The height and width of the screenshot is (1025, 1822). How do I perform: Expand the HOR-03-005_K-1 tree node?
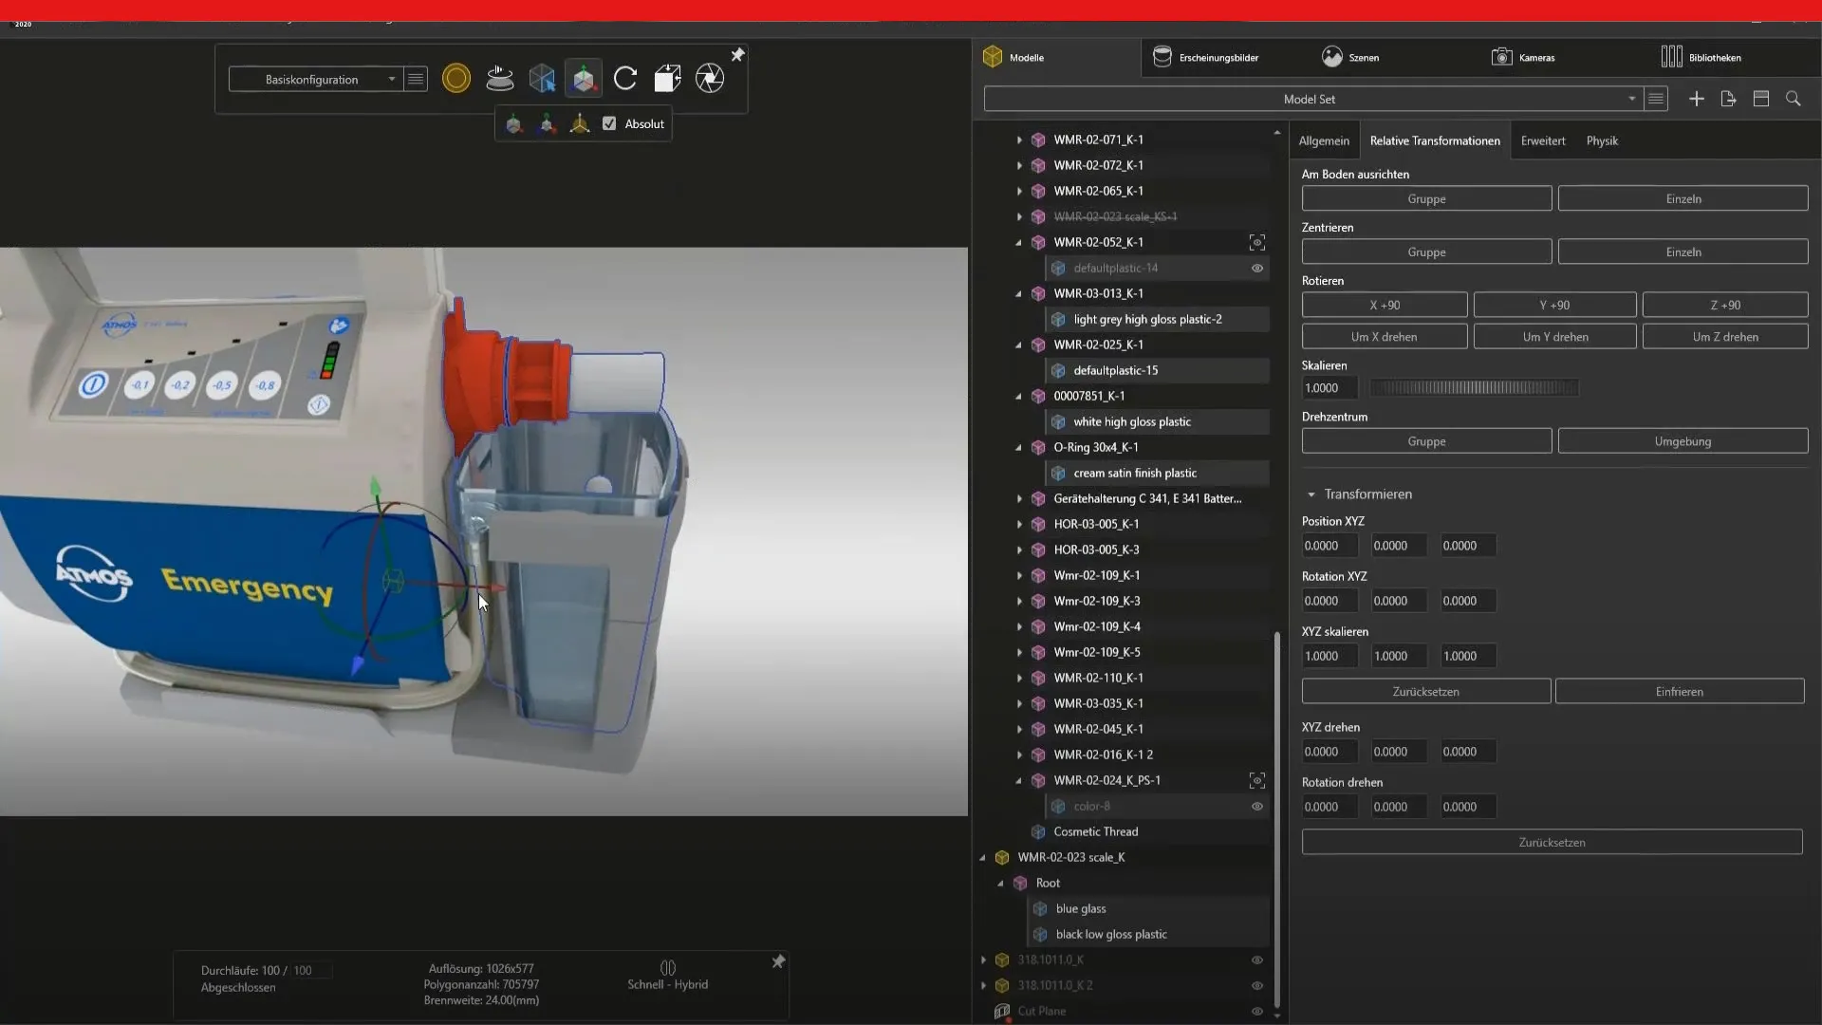coord(1019,525)
